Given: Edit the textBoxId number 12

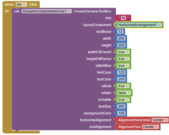Looking at the screenshot, I should click(120, 32).
